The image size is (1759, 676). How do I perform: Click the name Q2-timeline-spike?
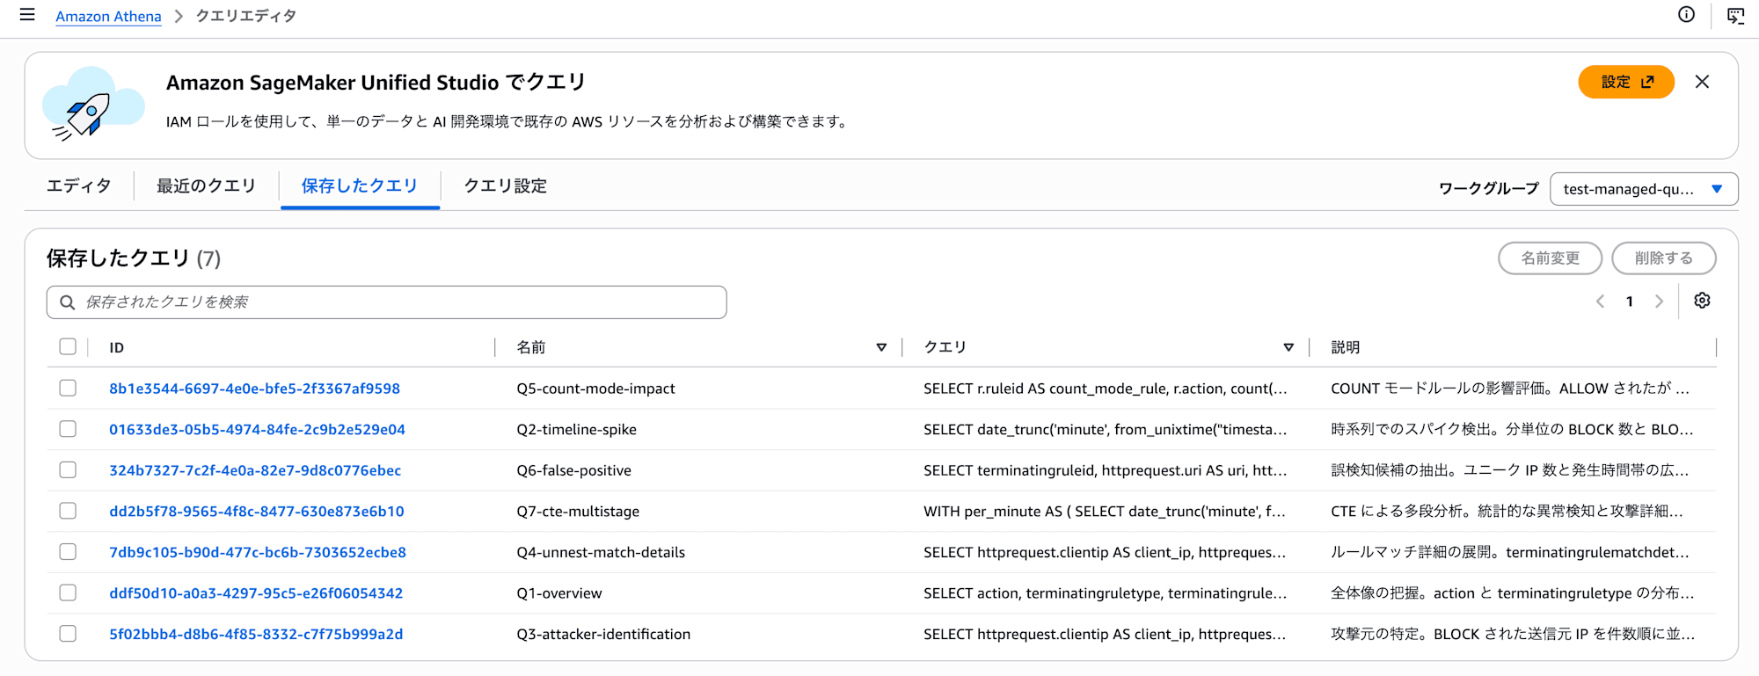[576, 430]
